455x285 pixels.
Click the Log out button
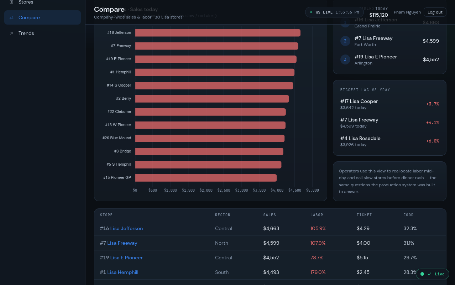tap(435, 12)
